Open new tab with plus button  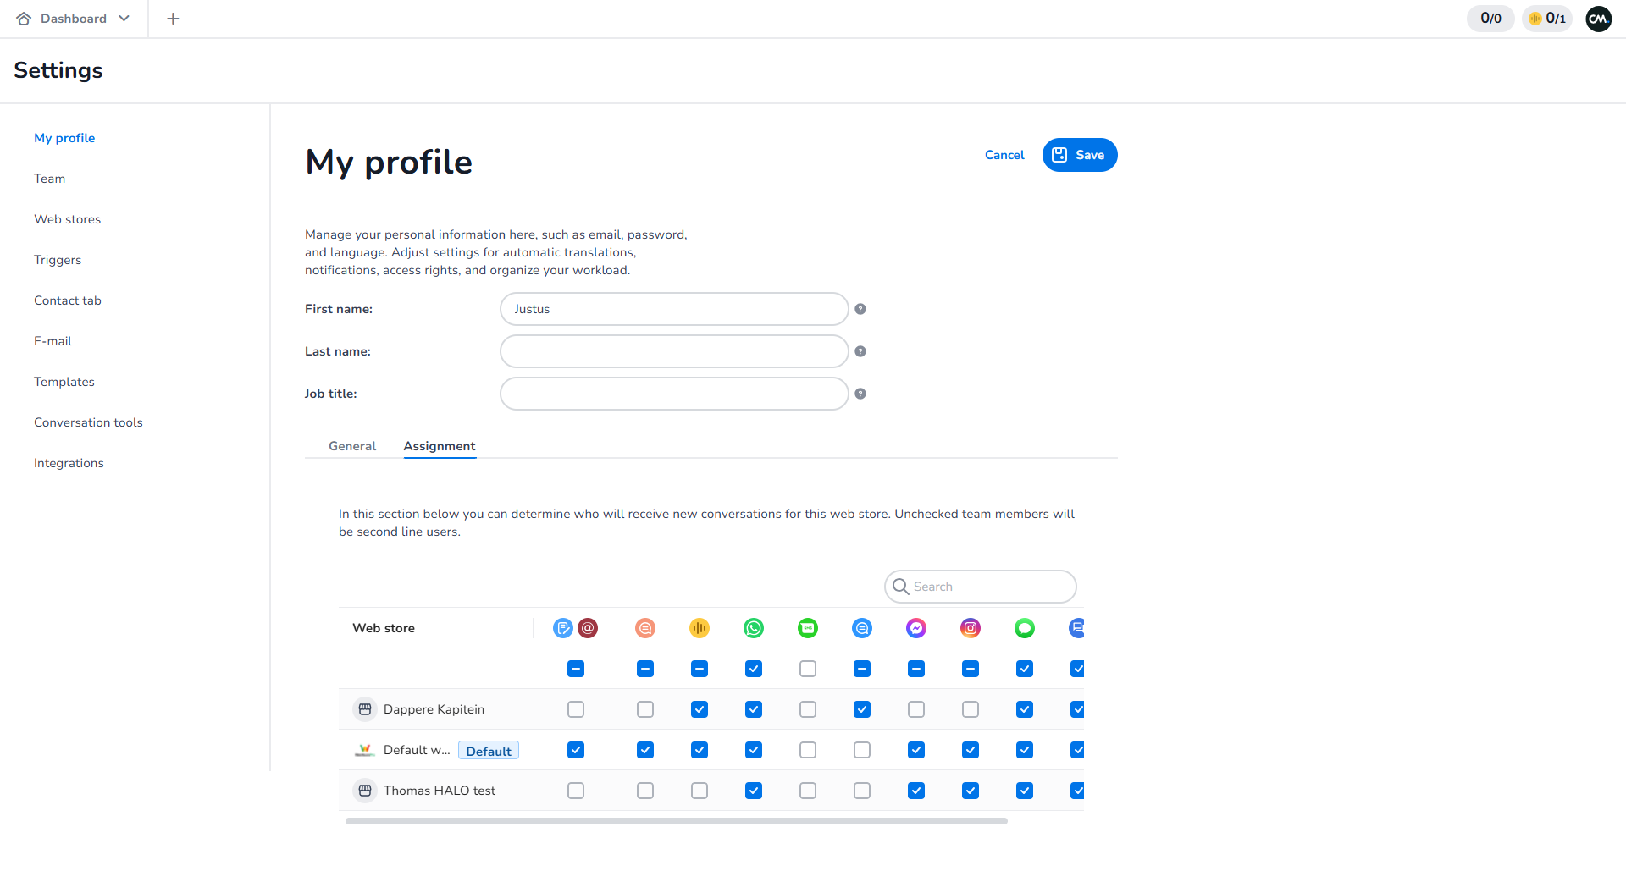tap(173, 19)
